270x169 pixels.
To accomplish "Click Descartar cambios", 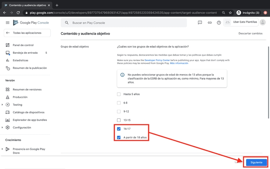I will pos(250,33).
